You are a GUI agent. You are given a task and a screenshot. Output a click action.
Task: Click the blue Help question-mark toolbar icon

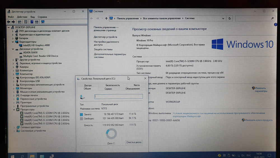[x=32, y=22]
